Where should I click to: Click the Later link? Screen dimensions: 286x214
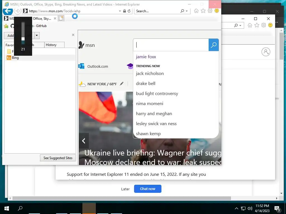[125, 189]
